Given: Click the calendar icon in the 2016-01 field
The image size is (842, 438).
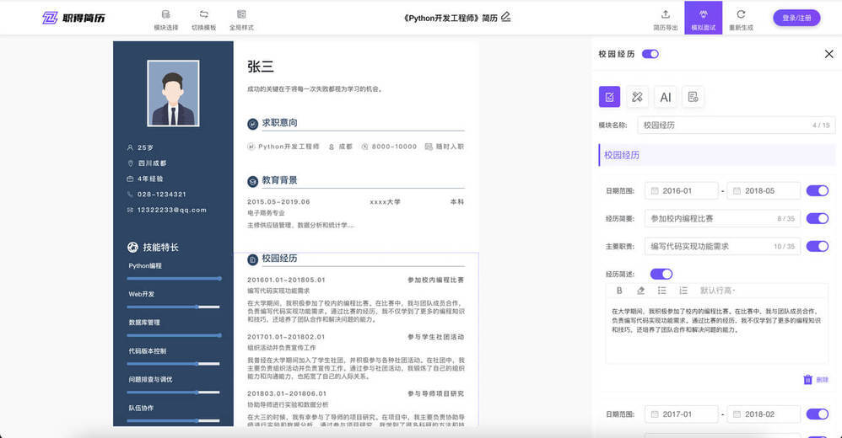Looking at the screenshot, I should point(655,191).
